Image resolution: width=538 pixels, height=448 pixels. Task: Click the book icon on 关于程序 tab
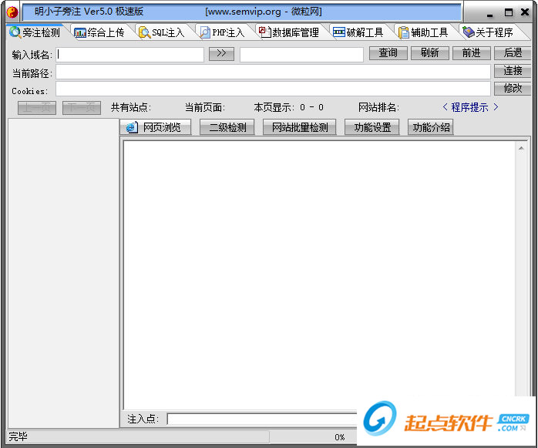click(x=468, y=32)
